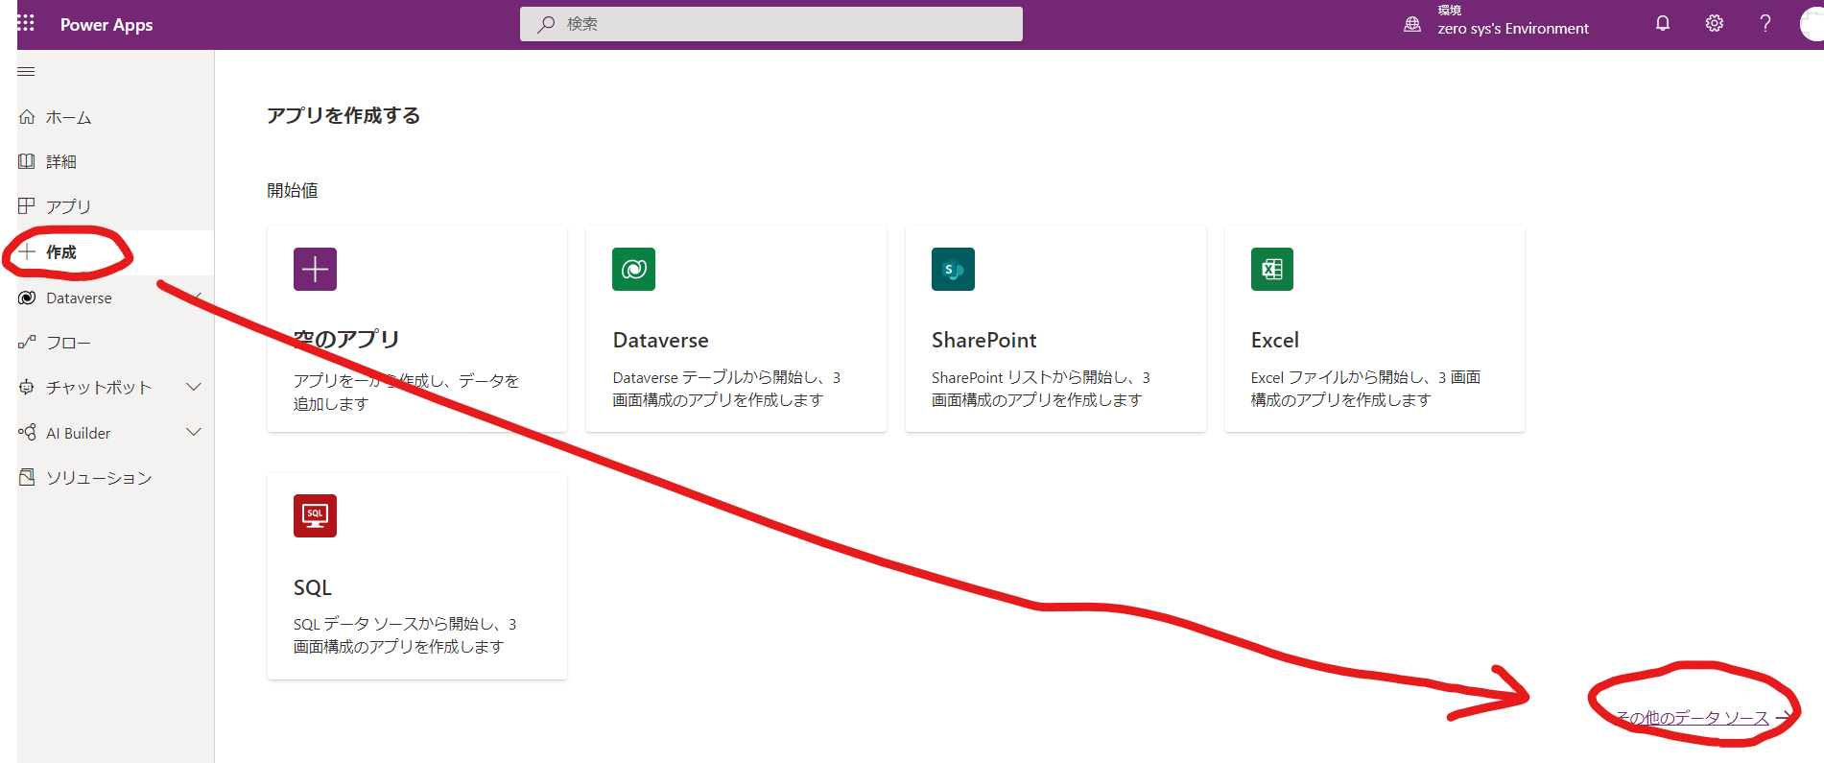Select zero sys's Environment label
This screenshot has height=763, width=1824.
pos(1513,29)
